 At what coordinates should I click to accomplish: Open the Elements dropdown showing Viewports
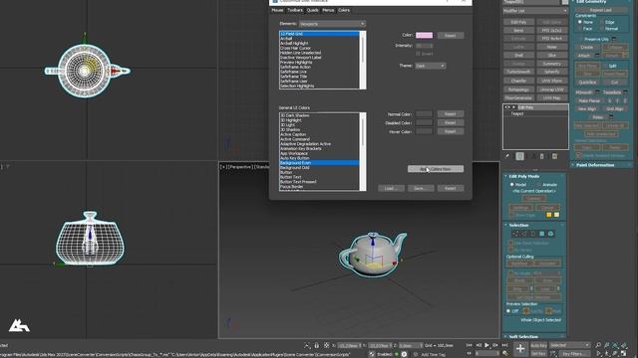pos(332,24)
